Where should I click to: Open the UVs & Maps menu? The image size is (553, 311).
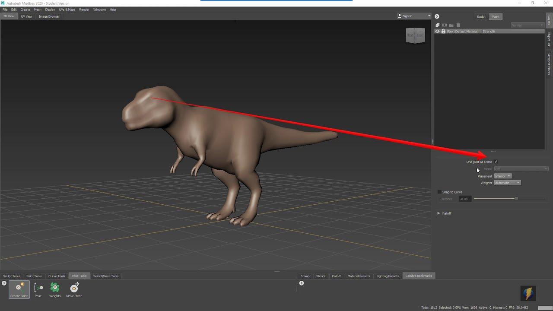tap(67, 10)
